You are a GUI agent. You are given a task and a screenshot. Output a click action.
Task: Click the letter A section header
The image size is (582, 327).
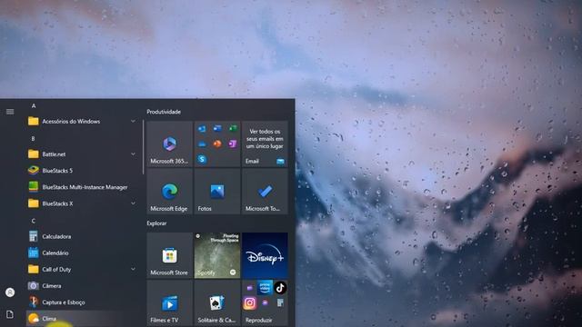[34, 106]
